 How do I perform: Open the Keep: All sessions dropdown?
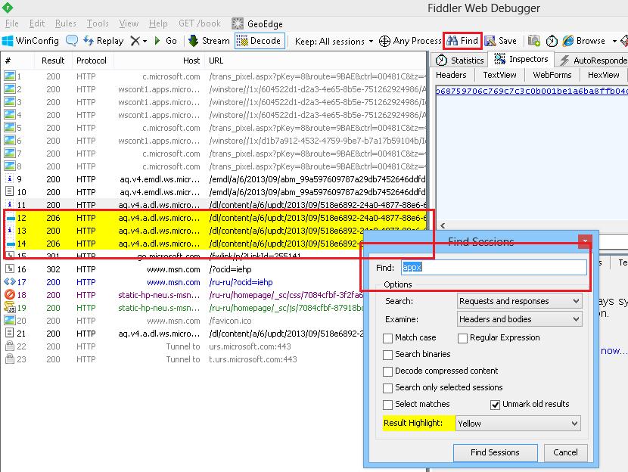tap(334, 42)
